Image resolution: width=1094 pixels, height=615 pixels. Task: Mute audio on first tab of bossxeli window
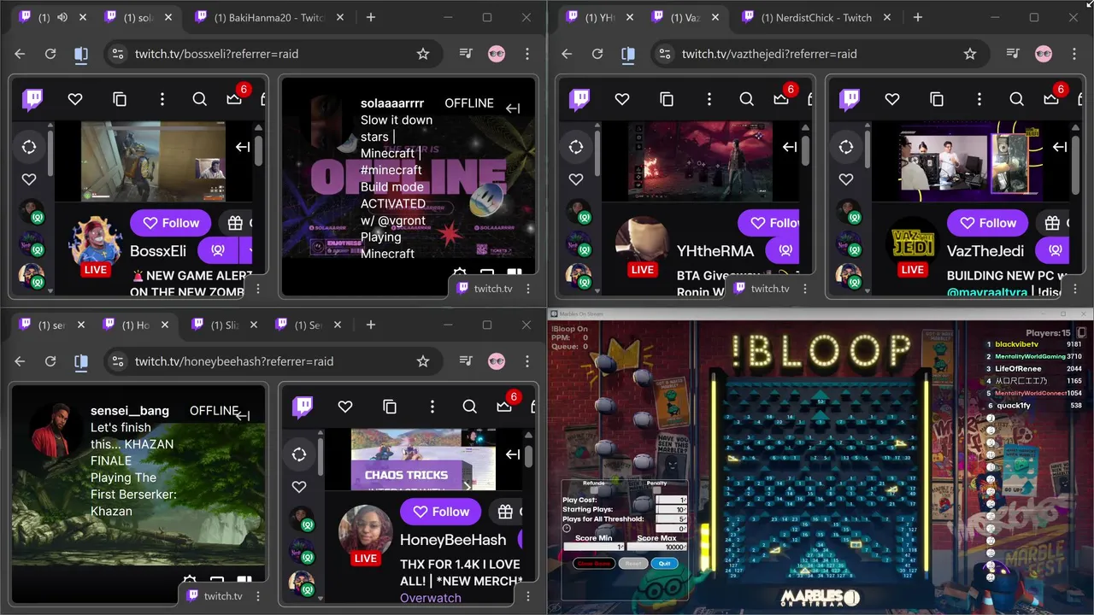(62, 17)
